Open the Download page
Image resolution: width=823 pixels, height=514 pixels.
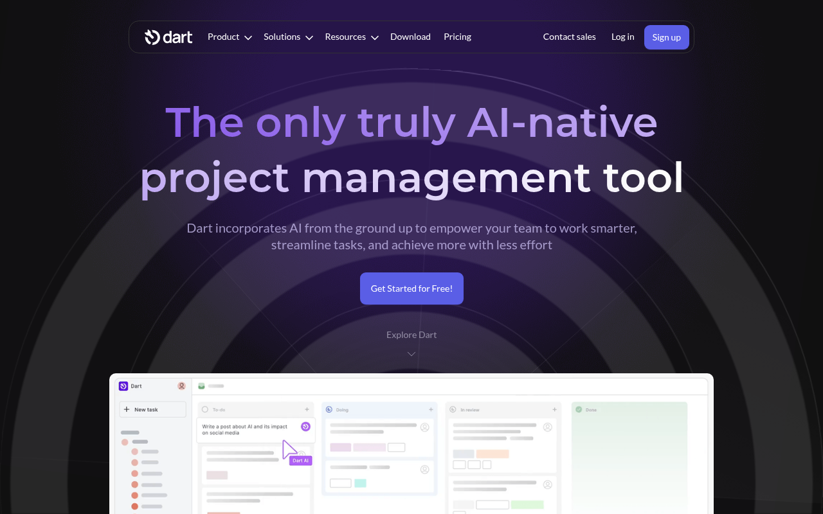click(x=410, y=37)
